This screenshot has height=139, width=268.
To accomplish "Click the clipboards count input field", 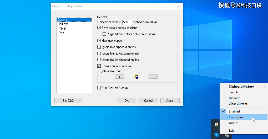I will click(x=127, y=22).
